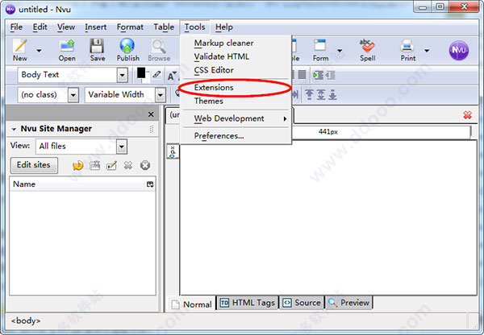Open the Format menu
The height and width of the screenshot is (335, 484).
click(130, 27)
